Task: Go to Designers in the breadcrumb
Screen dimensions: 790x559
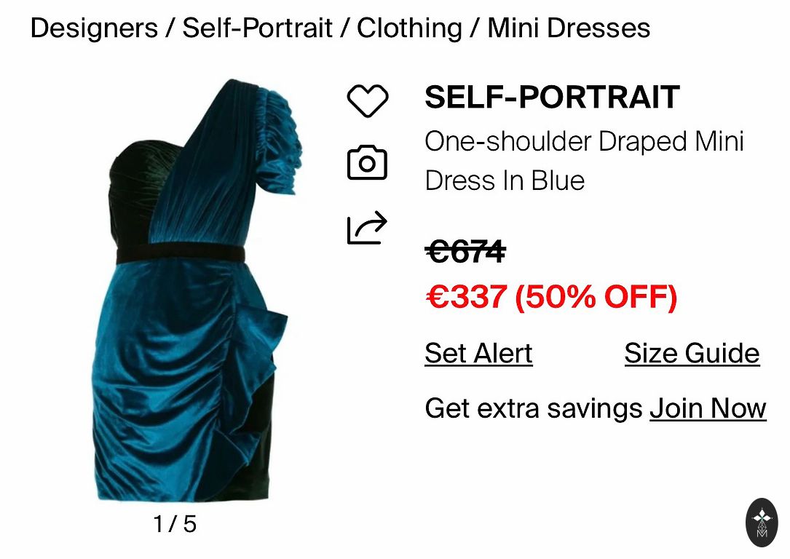Action: [94, 28]
